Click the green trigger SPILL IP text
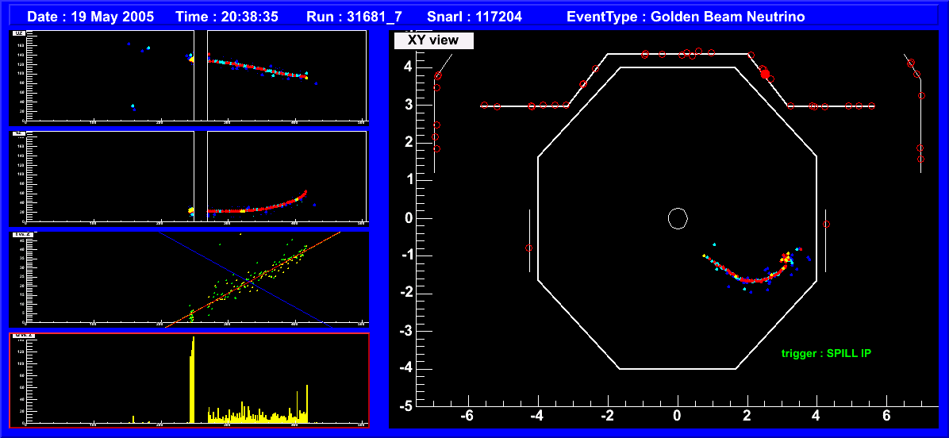 (825, 353)
